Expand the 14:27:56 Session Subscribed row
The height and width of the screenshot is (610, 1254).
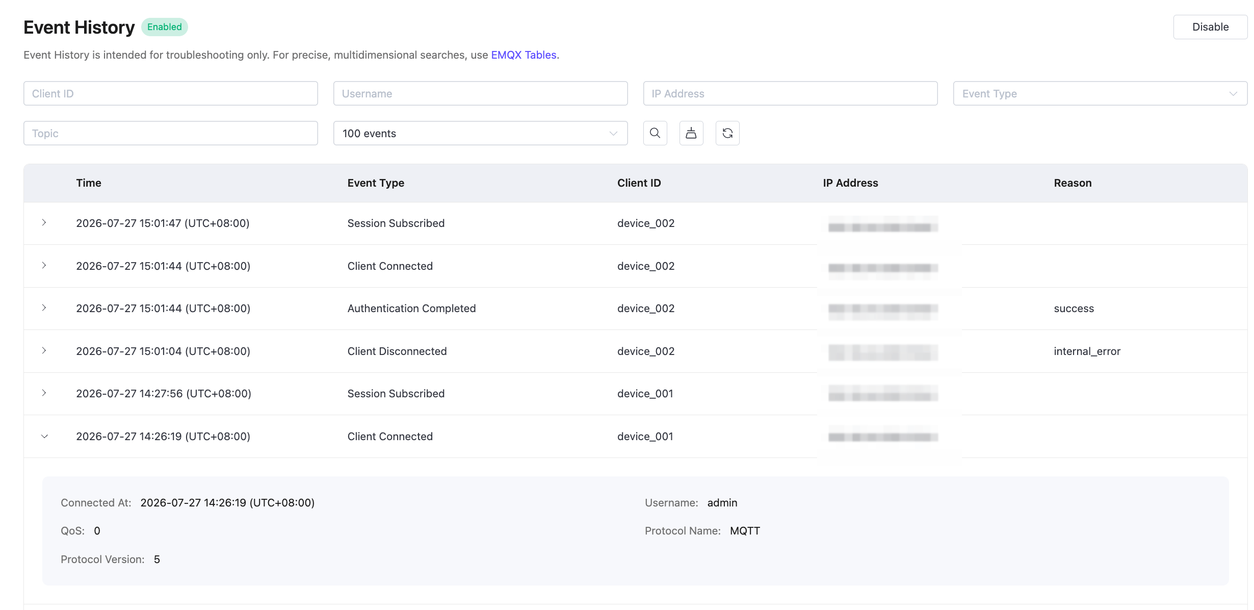[x=44, y=393]
